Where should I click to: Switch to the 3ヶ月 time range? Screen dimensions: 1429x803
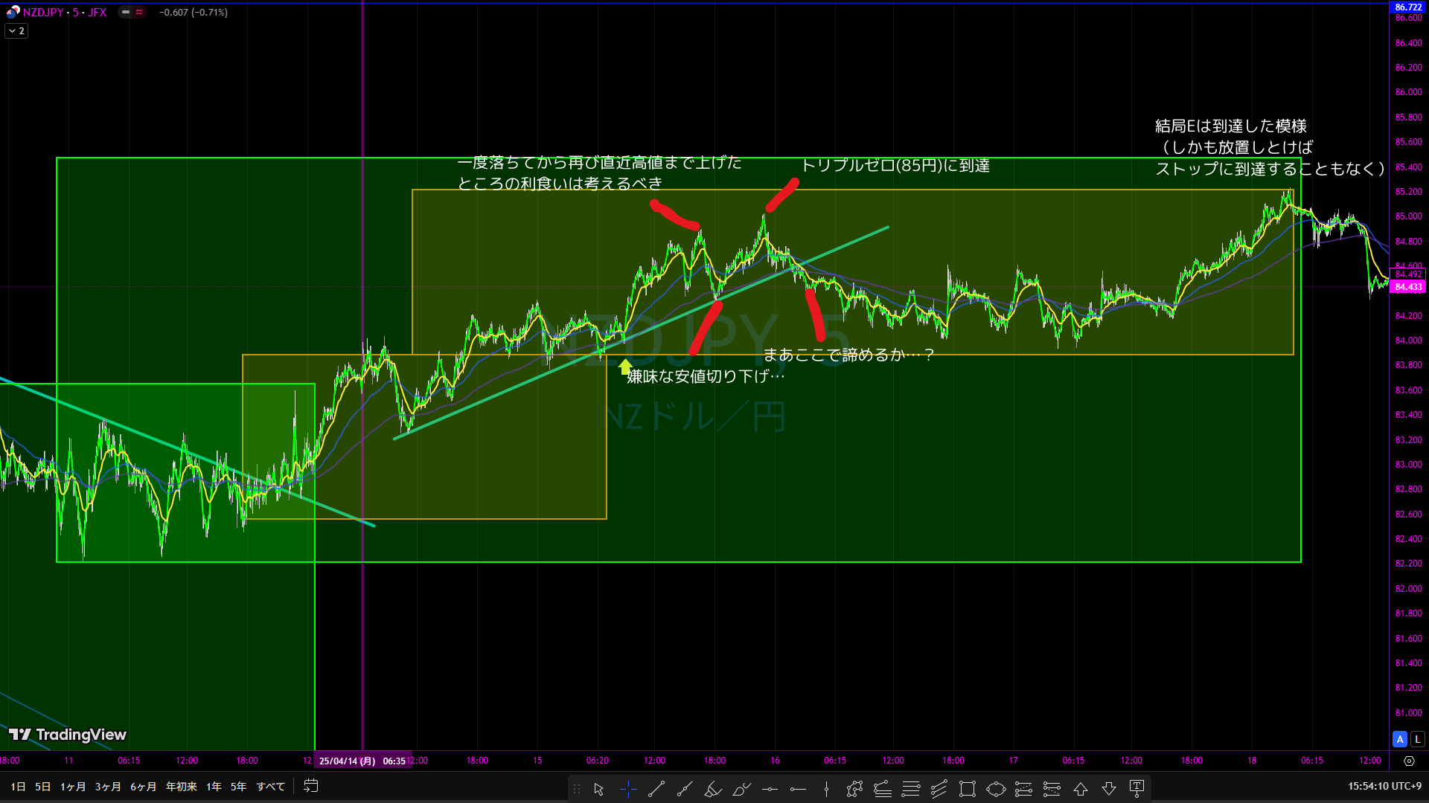pyautogui.click(x=108, y=787)
